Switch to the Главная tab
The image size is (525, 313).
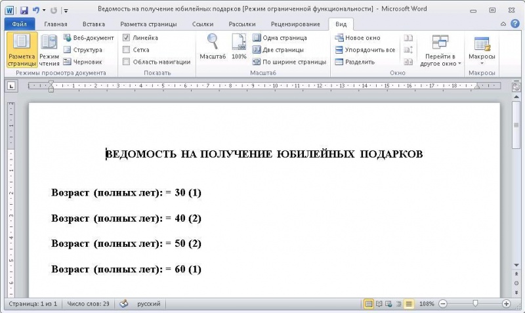[56, 24]
